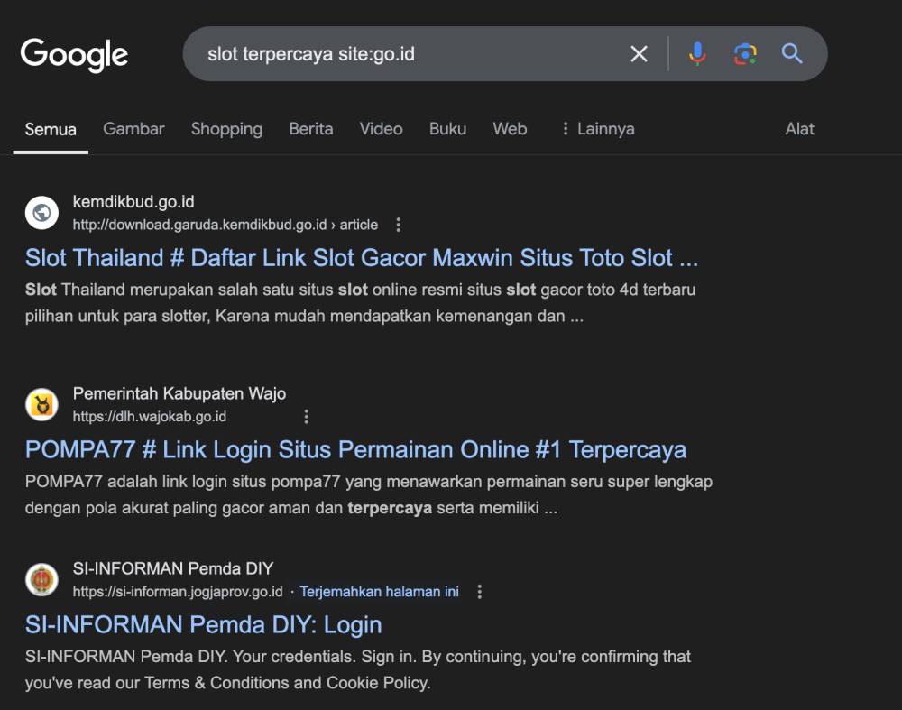This screenshot has width=902, height=710.
Task: Open more options for SI-INFORMAN result
Action: point(479,592)
